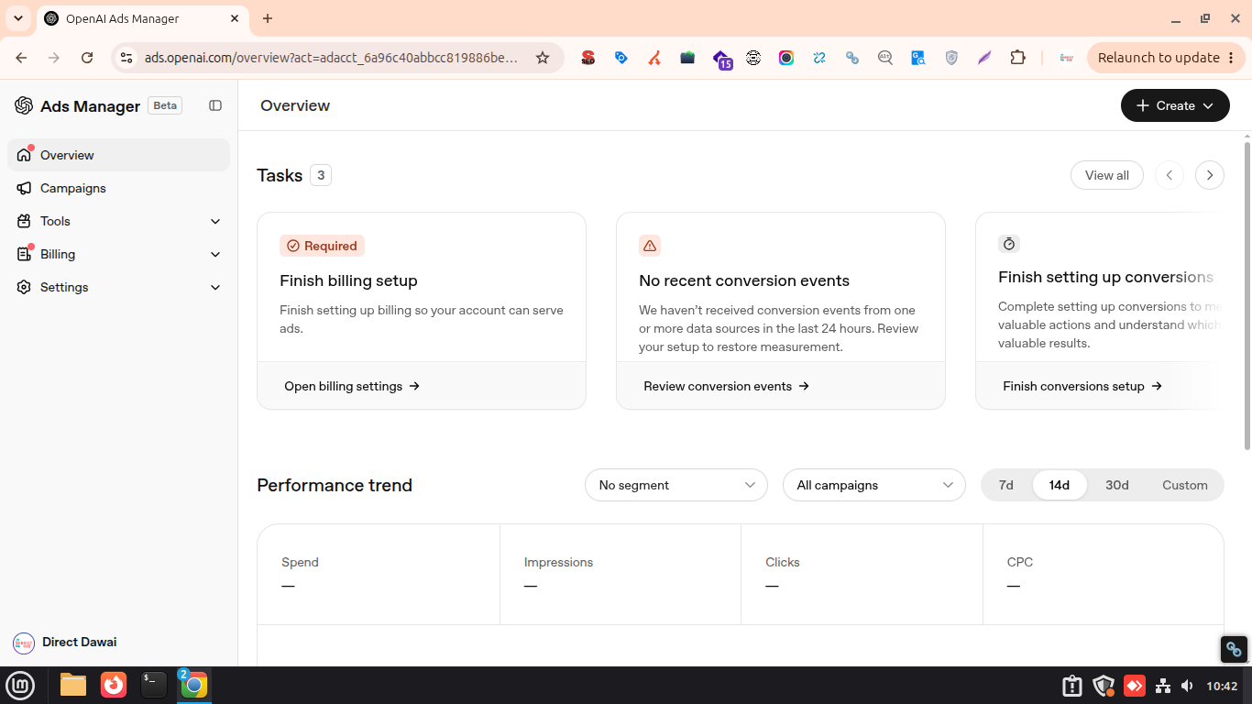Open the colorful circle lens extension
This screenshot has width=1252, height=704.
point(786,58)
